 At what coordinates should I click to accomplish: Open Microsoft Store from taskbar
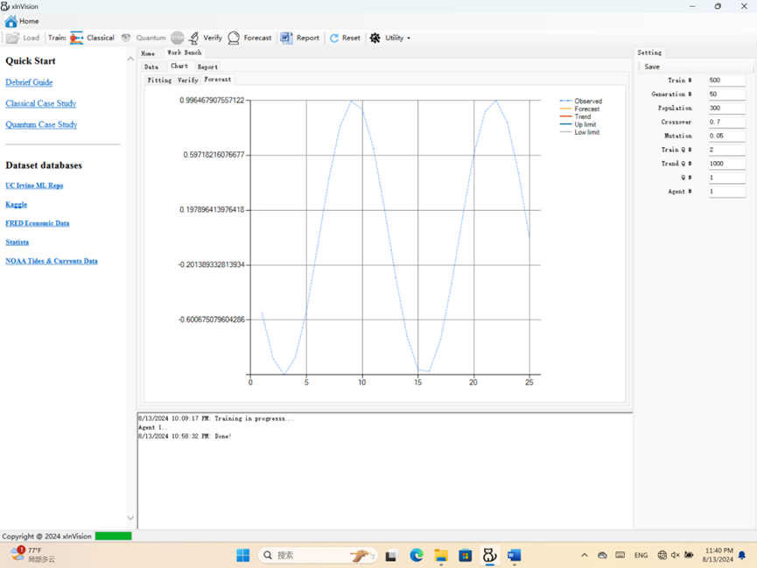click(465, 556)
